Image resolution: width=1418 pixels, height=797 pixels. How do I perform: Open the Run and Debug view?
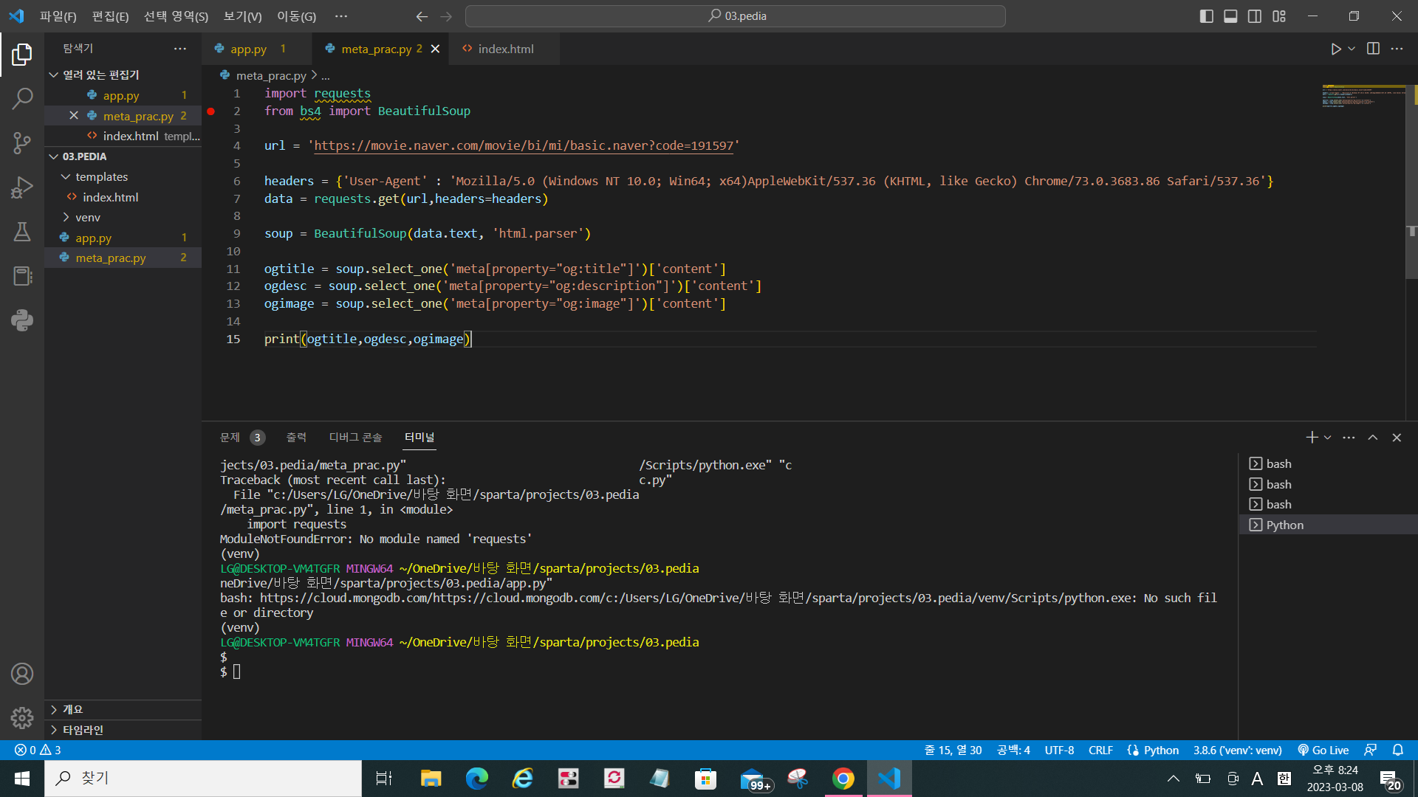[x=22, y=187]
